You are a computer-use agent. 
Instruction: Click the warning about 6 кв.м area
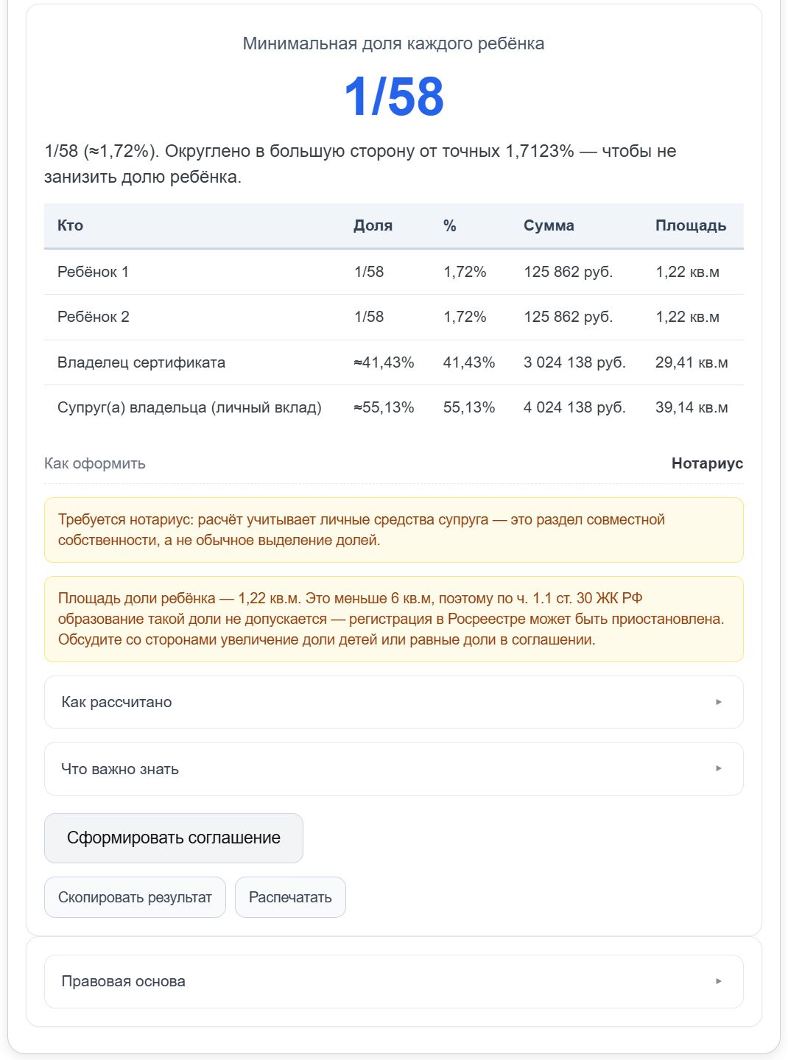coord(393,619)
